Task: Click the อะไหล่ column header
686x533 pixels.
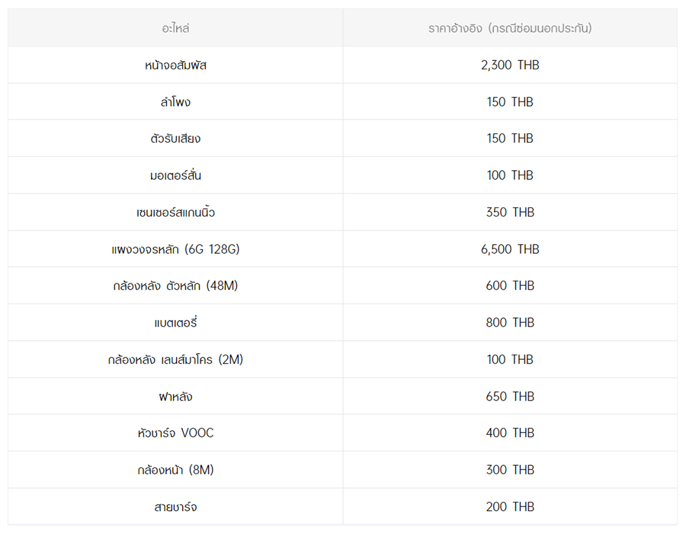Action: tap(175, 28)
